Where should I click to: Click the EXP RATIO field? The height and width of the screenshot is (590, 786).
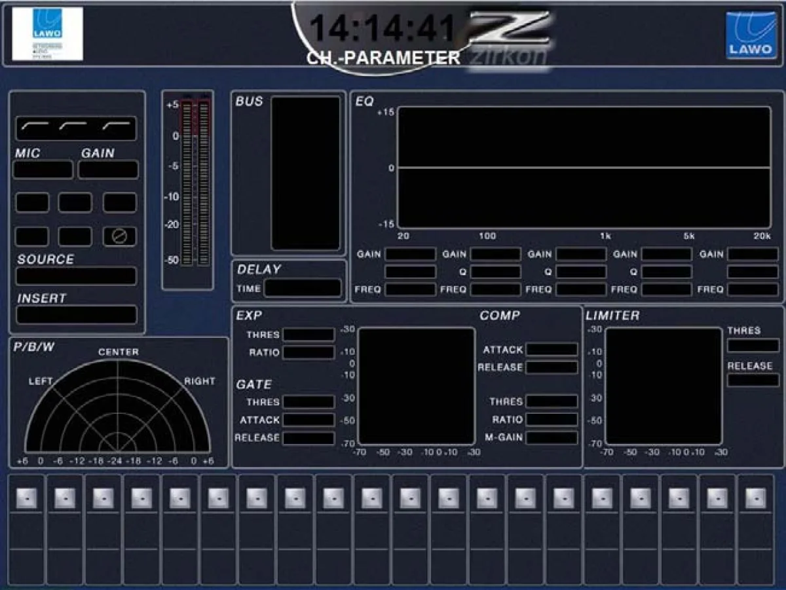click(309, 352)
